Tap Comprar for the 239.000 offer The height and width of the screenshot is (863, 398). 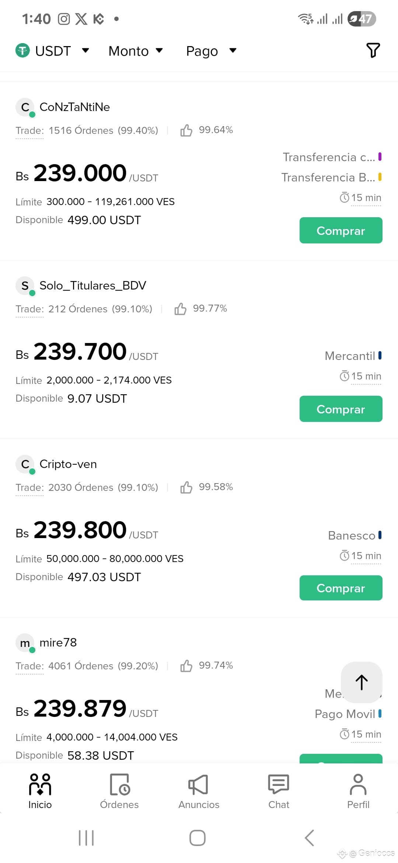(341, 231)
